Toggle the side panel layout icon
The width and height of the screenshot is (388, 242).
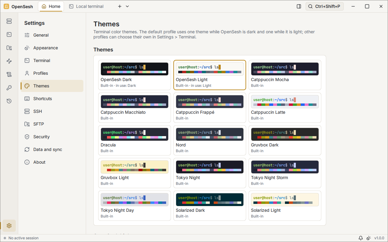point(299,6)
